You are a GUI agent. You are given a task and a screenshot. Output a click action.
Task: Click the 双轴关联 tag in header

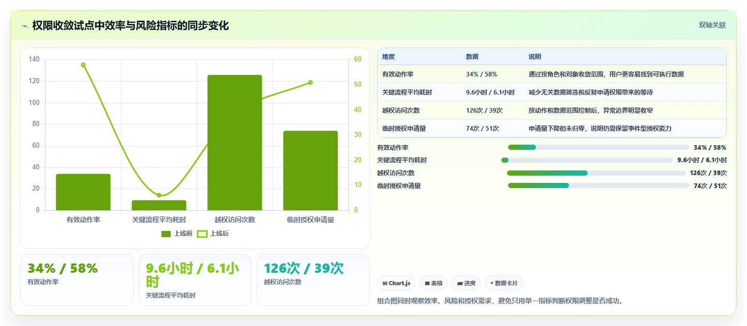pos(712,25)
